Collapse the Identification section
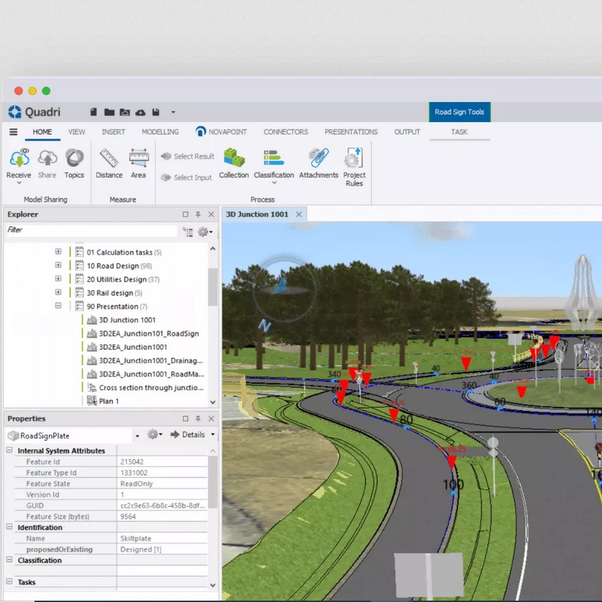The width and height of the screenshot is (602, 602). tap(9, 527)
